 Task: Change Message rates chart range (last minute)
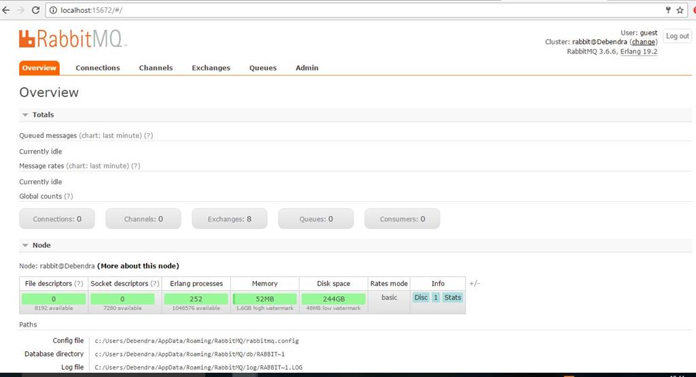[x=98, y=166]
